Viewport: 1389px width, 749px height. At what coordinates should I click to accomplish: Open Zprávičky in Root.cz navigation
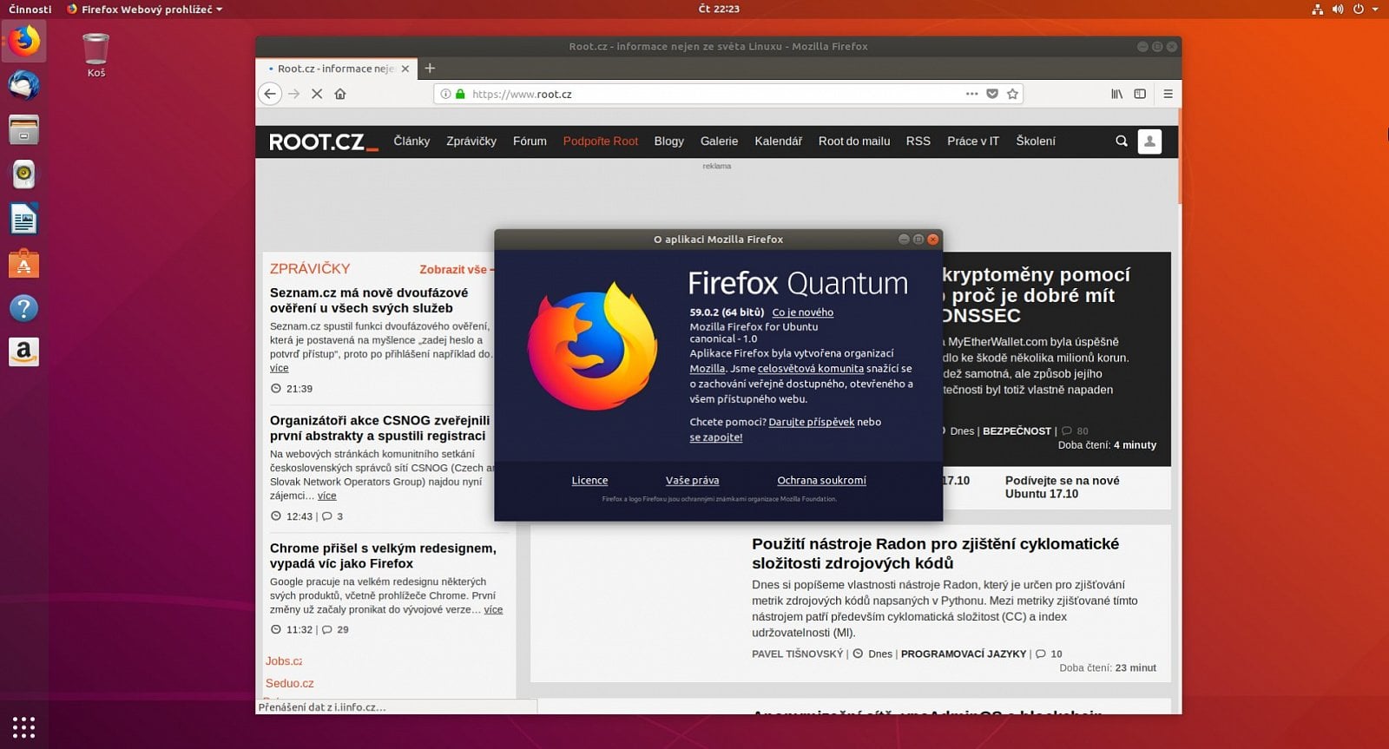(471, 141)
